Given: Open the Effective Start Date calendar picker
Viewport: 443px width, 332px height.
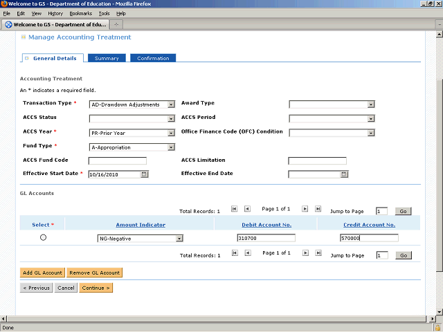Looking at the screenshot, I should tap(144, 174).
